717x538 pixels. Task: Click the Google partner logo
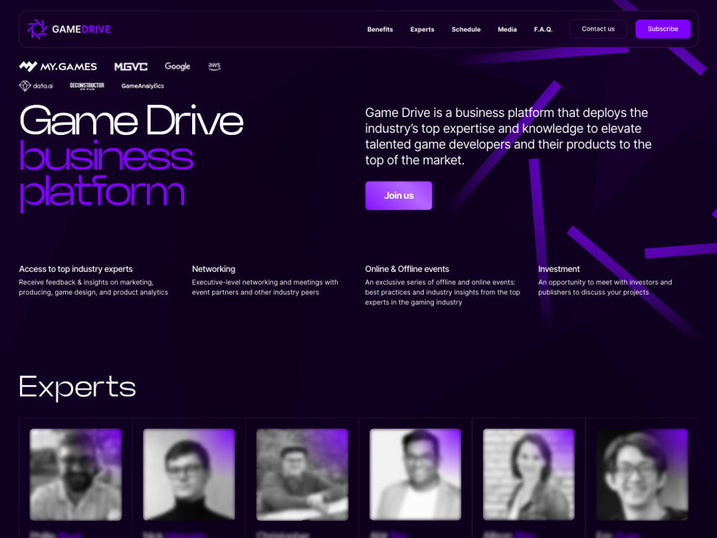click(x=177, y=66)
